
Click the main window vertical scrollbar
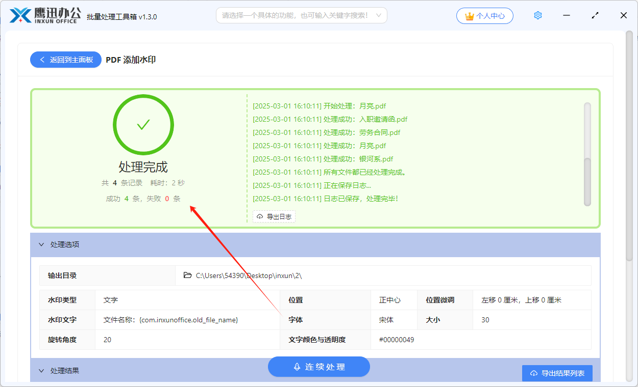(x=630, y=147)
